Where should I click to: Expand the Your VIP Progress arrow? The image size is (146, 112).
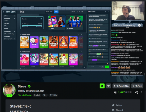coord(30,24)
